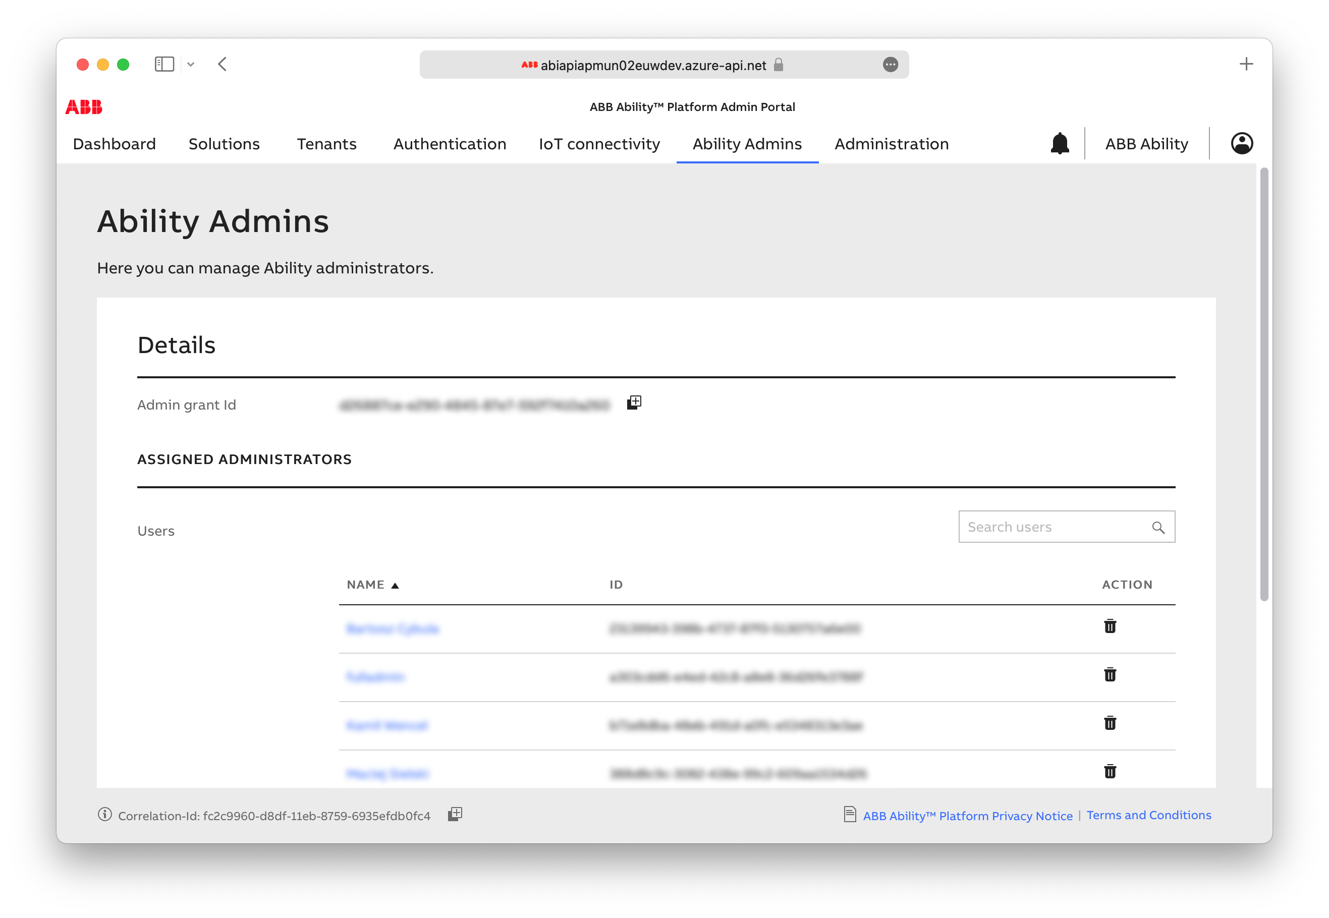This screenshot has width=1329, height=918.
Task: Go back with browser back arrow
Action: [x=223, y=65]
